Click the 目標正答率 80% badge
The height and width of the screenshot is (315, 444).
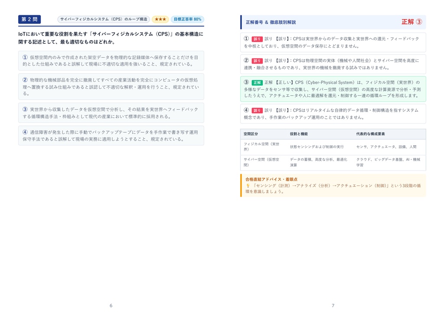coord(187,19)
